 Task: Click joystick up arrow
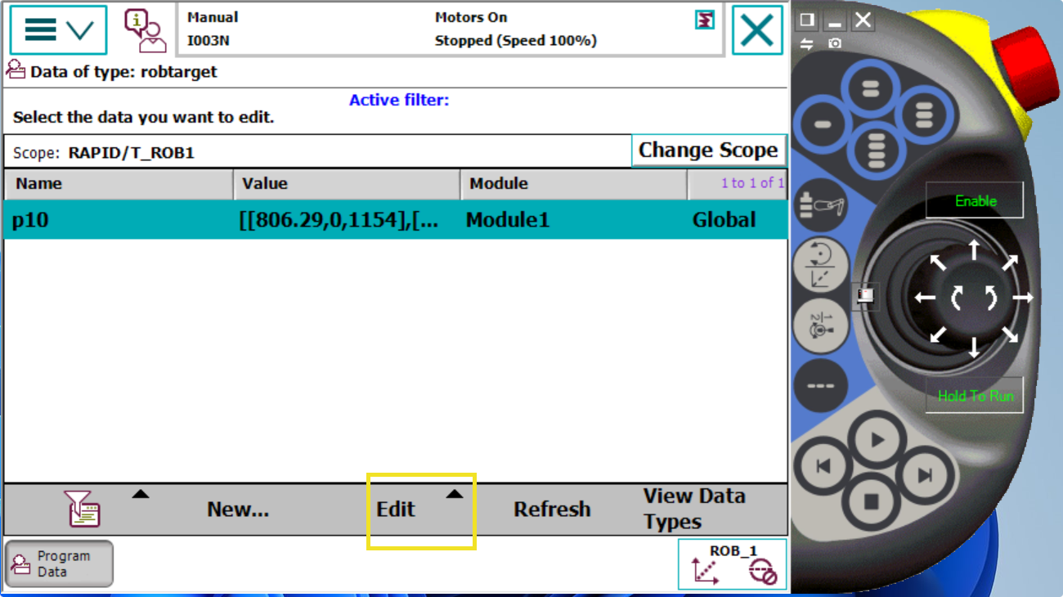coord(974,249)
